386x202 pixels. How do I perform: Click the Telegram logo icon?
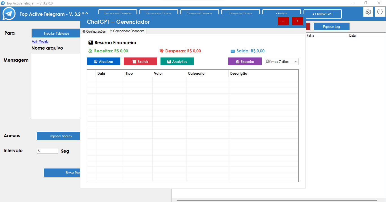tap(9, 14)
